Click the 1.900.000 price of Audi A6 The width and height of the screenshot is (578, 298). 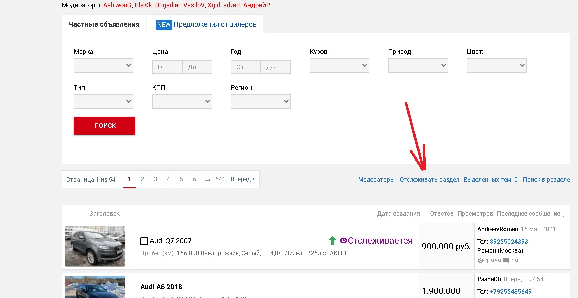[441, 291]
